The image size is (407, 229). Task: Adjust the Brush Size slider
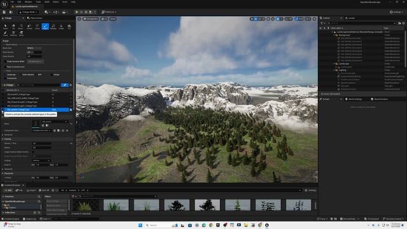pos(34,48)
